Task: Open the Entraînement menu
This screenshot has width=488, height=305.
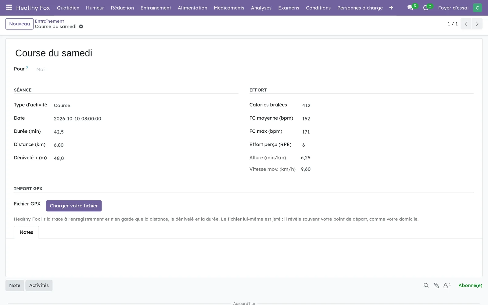Action: pos(156,8)
